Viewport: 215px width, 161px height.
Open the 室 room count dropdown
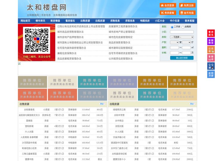coord(174,42)
